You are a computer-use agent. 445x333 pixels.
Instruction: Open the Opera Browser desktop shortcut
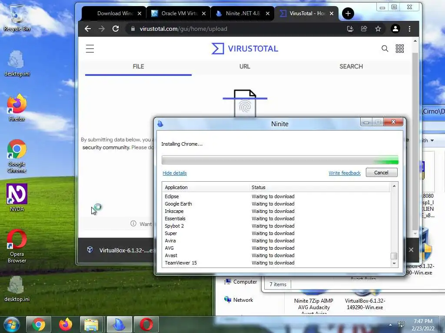(x=17, y=246)
